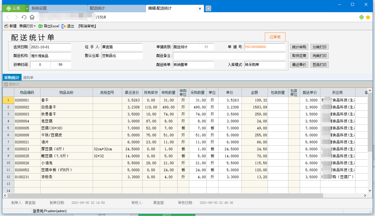Click the 云表 logo button
This screenshot has width=375, height=216.
tap(14, 8)
